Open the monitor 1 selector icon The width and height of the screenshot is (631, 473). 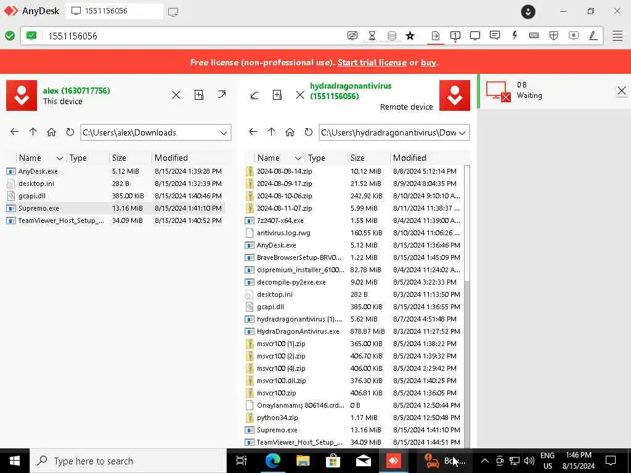point(455,36)
